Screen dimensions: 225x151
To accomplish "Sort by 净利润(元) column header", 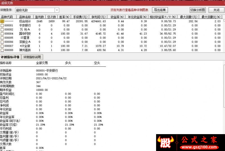I will (98, 17).
